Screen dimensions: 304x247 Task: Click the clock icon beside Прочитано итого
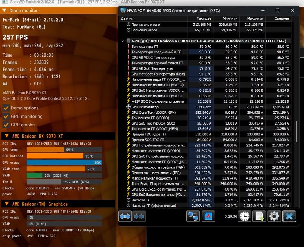[x=129, y=24]
